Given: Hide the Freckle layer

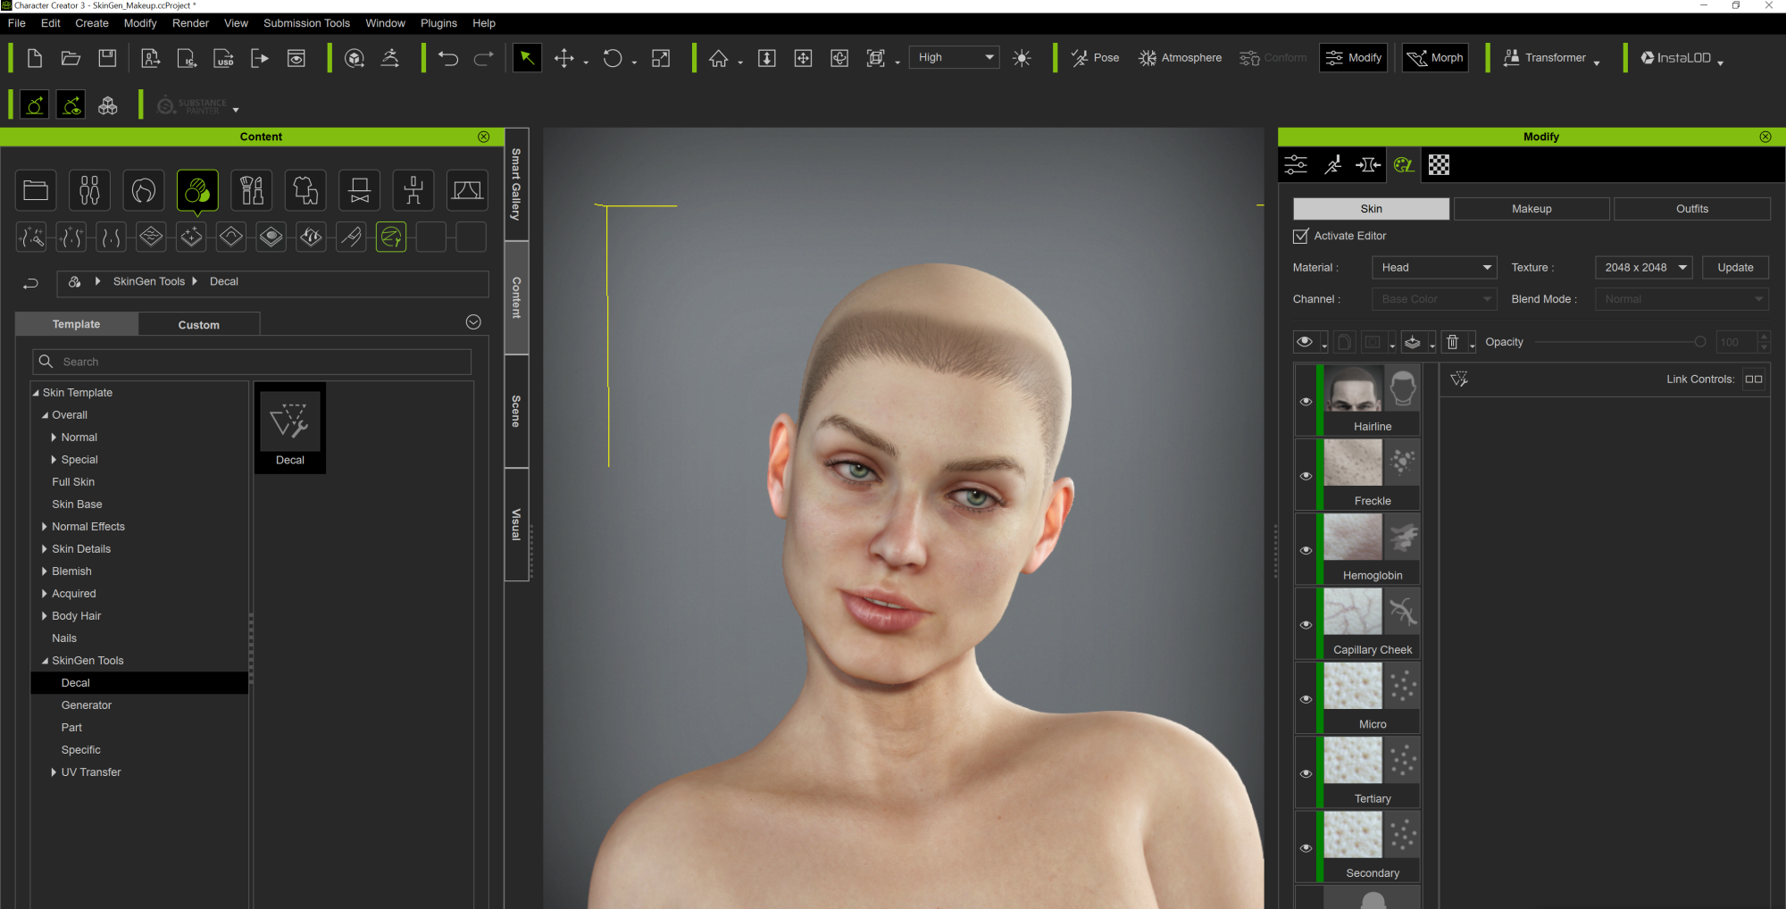Looking at the screenshot, I should pos(1306,476).
